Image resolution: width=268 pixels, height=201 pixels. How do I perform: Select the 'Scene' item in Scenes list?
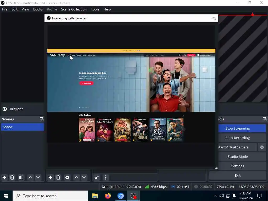click(23, 127)
